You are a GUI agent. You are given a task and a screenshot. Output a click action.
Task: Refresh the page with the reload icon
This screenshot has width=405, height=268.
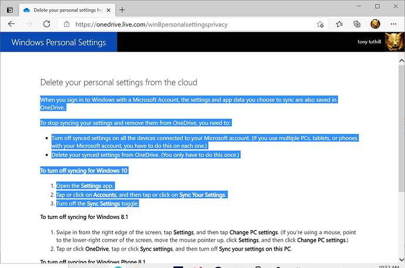point(47,24)
